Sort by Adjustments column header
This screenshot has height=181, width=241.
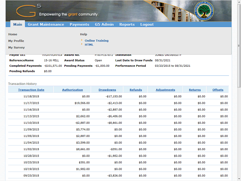165,90
